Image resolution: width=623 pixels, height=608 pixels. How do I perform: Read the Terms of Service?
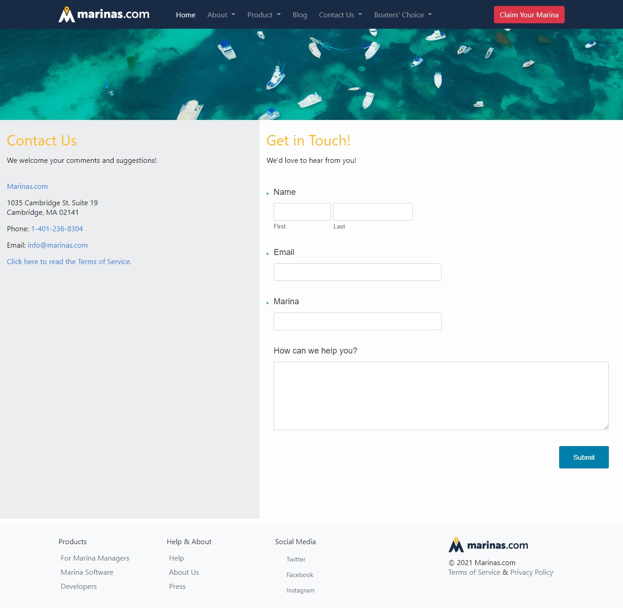[69, 261]
